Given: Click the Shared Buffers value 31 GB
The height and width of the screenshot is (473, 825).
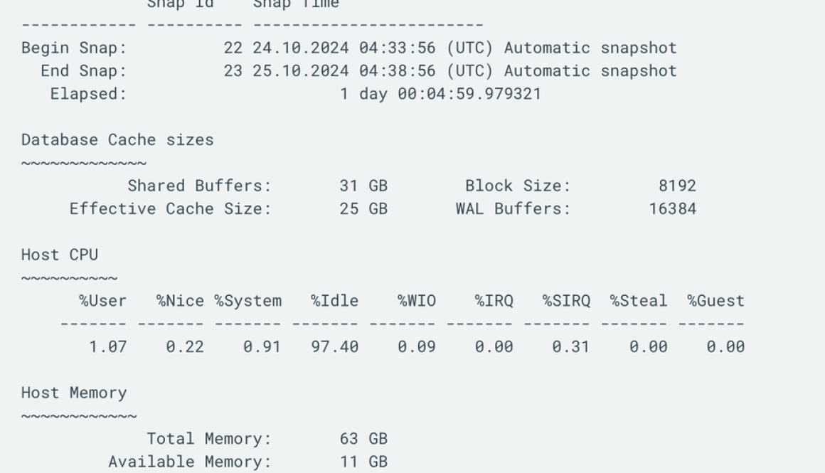Looking at the screenshot, I should (x=363, y=186).
